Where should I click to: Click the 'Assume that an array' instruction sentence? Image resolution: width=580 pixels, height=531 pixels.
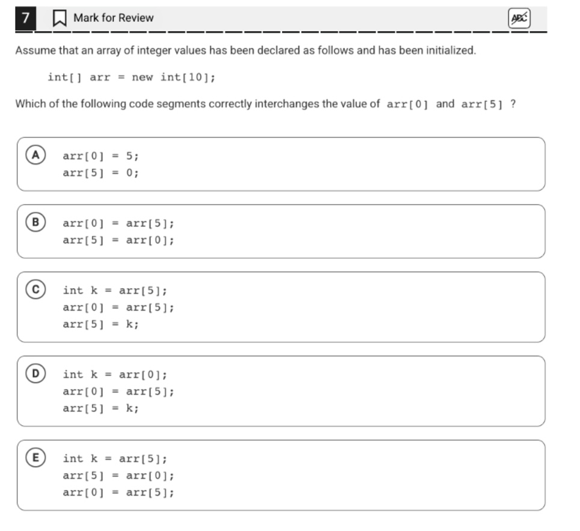246,50
